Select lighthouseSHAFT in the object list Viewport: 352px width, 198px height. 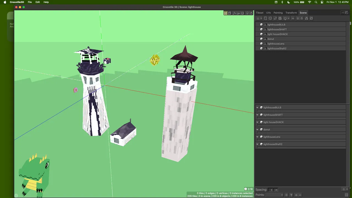click(x=300, y=29)
